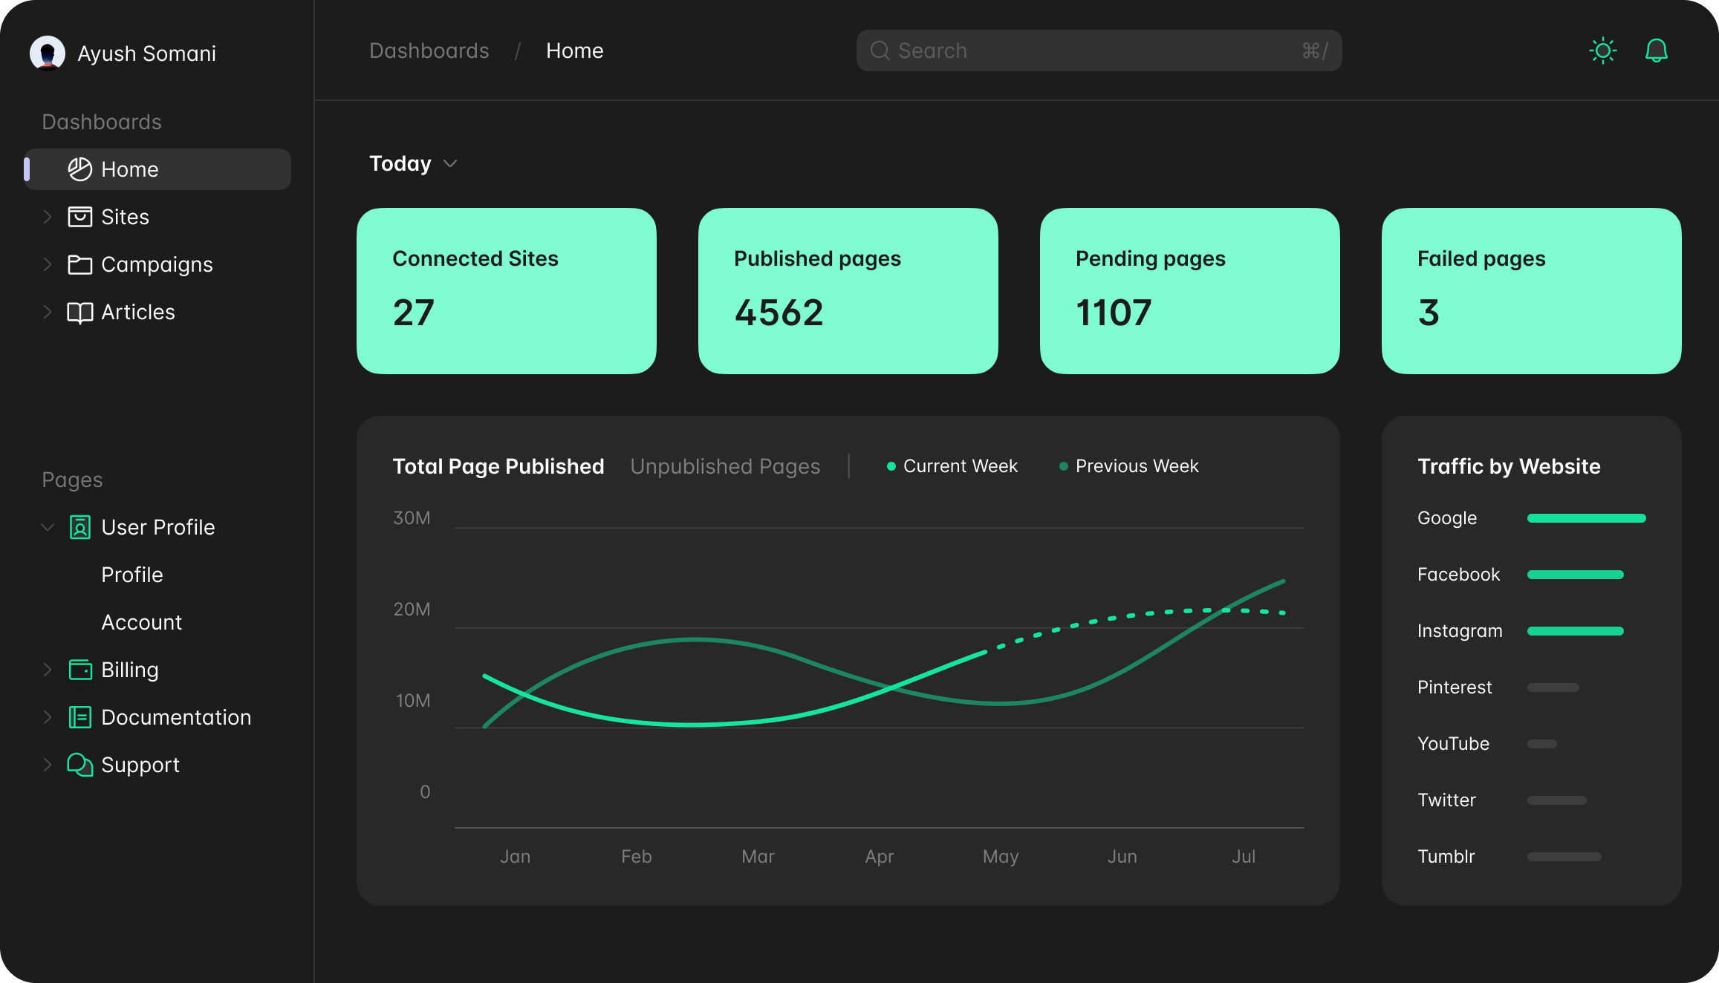Select the Billing card icon

[79, 669]
